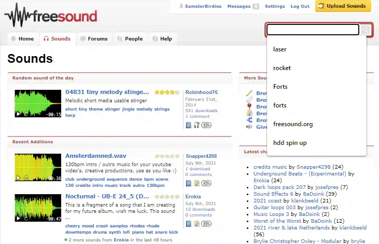This screenshot has height=244, width=379.
Task: Rate tiny melody stinger with the stars
Action: (167, 92)
